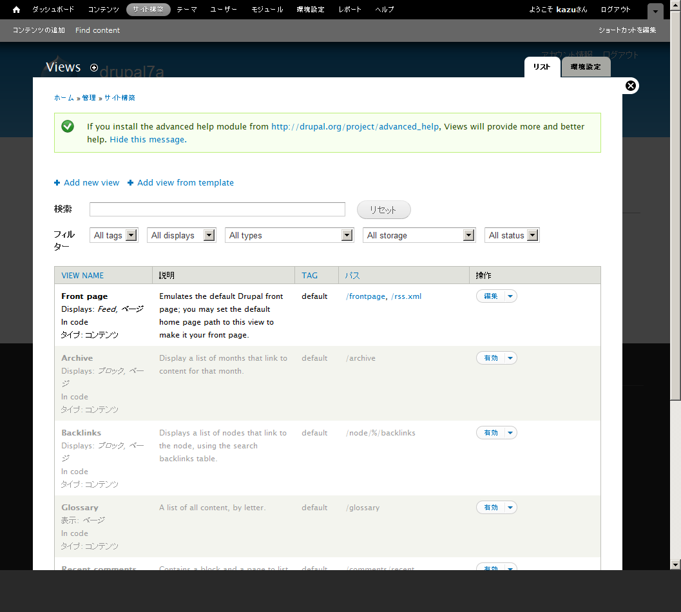Image resolution: width=681 pixels, height=612 pixels.
Task: Click the green checkmark status icon
Action: (x=68, y=126)
